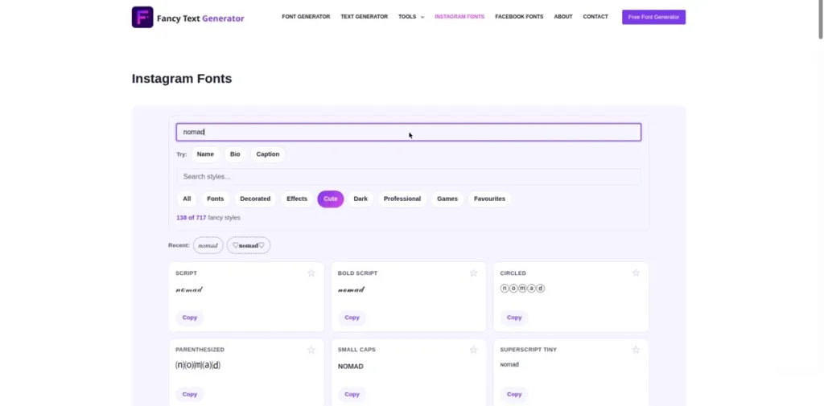Click the Search styles field
Viewport: 824px width, 406px height.
pos(408,177)
